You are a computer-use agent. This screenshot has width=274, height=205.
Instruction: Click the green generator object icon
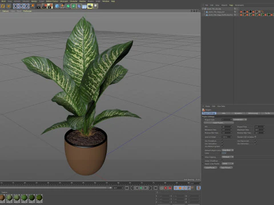tap(68, 6)
